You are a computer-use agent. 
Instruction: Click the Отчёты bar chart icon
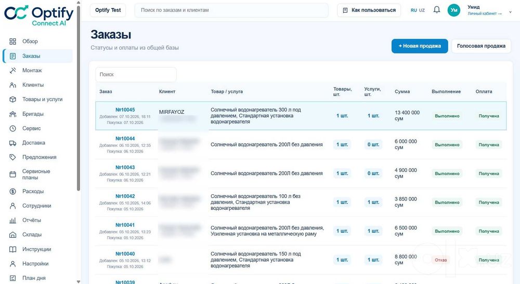pos(12,220)
